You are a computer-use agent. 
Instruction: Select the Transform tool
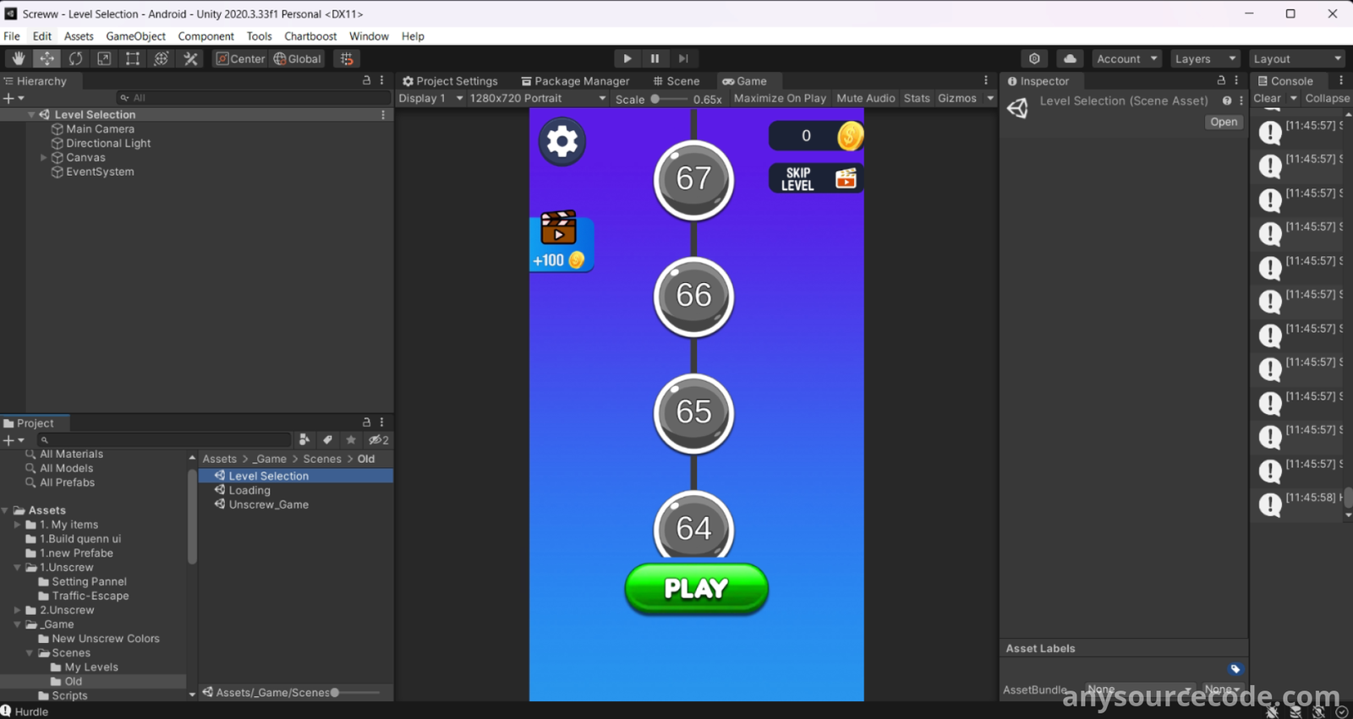[x=162, y=58]
